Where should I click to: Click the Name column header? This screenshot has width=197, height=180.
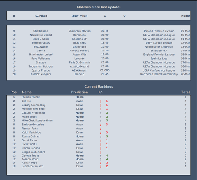pyautogui.click(x=27, y=92)
